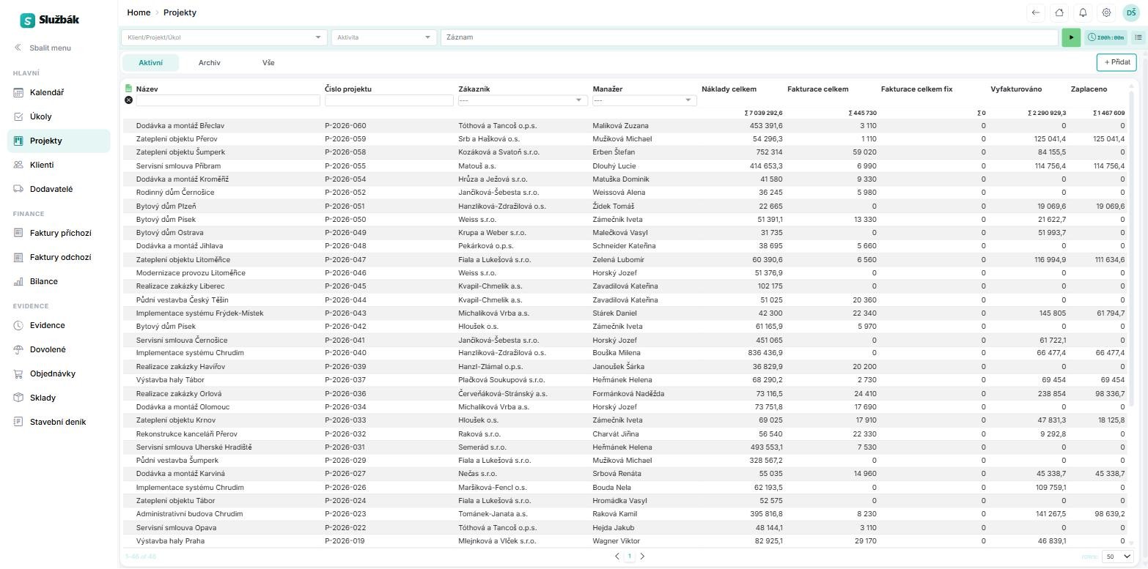Open the notifications bell icon
Image resolution: width=1148 pixels, height=569 pixels.
(x=1083, y=12)
